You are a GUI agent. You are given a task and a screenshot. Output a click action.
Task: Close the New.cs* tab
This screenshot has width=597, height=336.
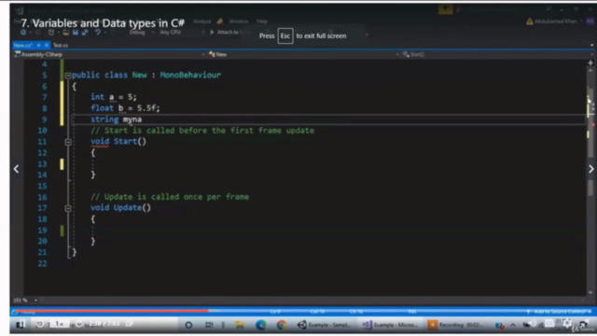point(47,46)
